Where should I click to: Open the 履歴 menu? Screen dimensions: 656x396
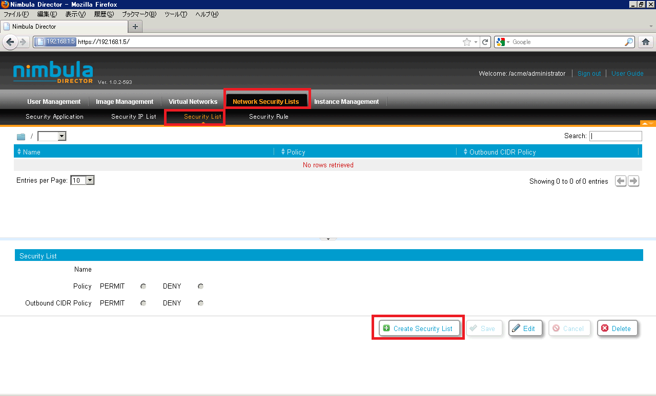(x=104, y=14)
